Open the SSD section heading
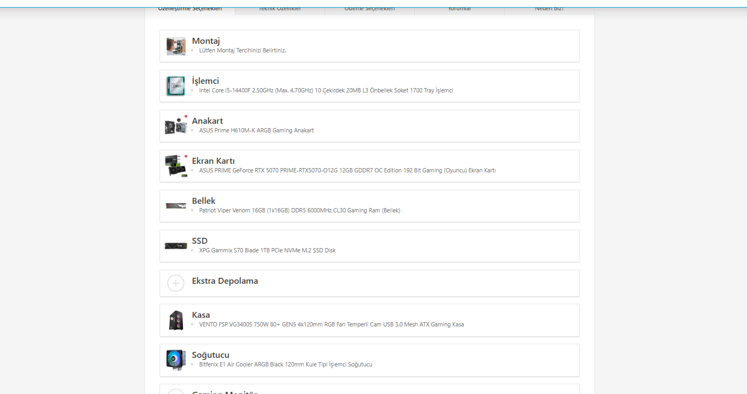The height and width of the screenshot is (394, 747). (200, 241)
